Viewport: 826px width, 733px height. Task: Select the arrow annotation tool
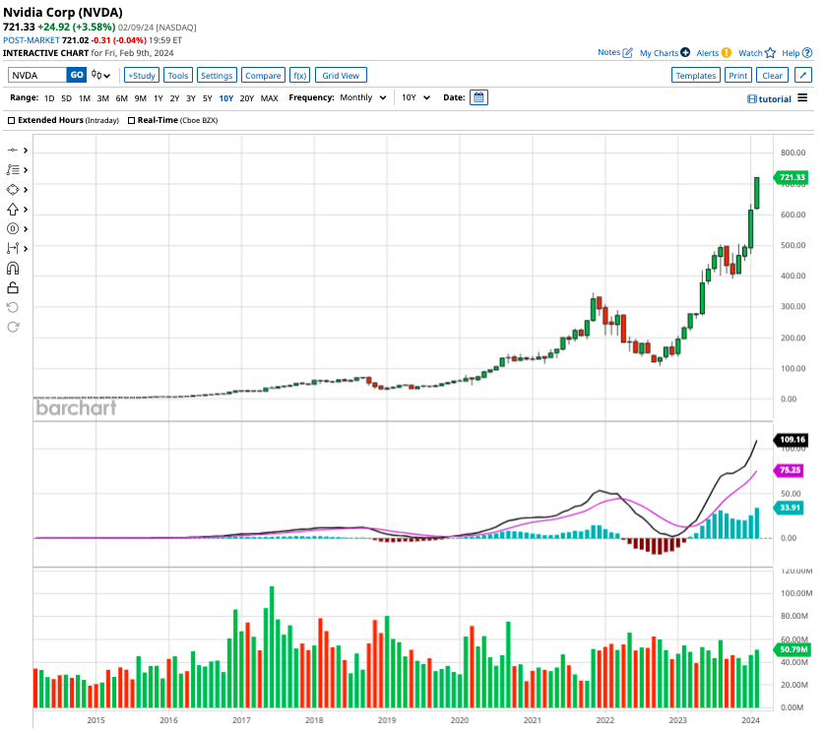12,209
